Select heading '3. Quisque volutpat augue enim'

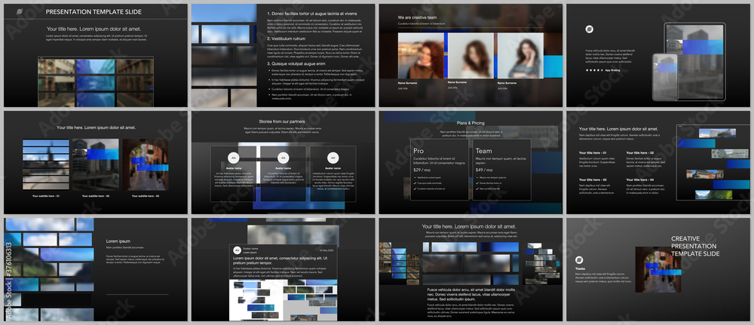click(296, 63)
